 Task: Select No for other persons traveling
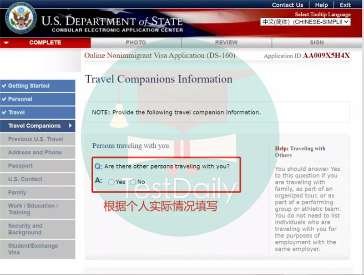(133, 182)
